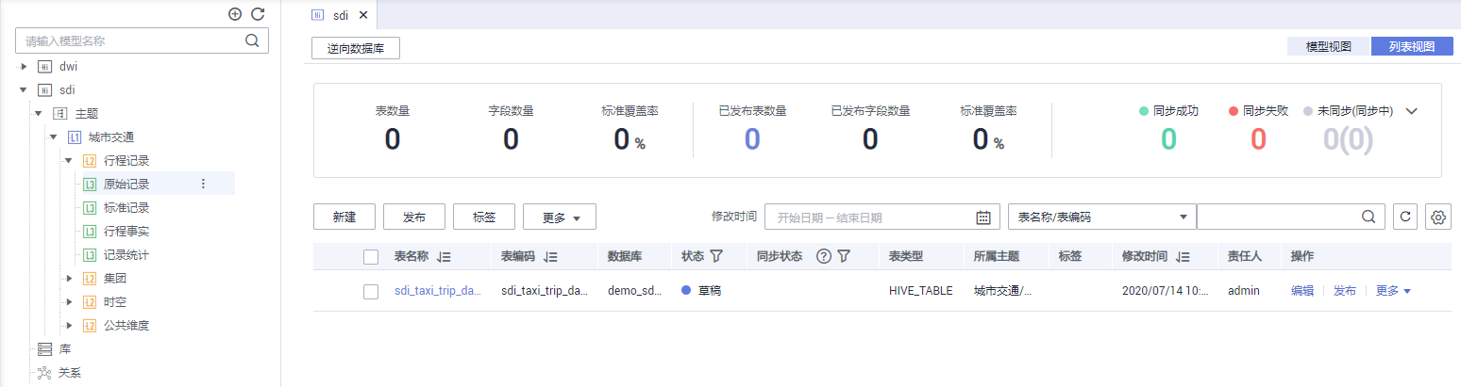This screenshot has height=387, width=1461.
Task: Toggle the select-all header checkbox
Action: tap(371, 256)
